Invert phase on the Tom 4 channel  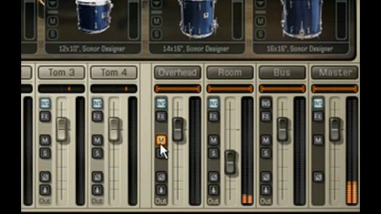pos(98,177)
